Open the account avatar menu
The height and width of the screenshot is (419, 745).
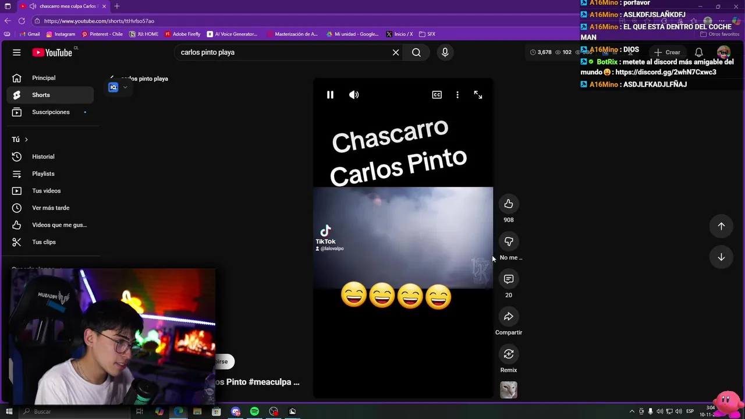click(x=723, y=52)
